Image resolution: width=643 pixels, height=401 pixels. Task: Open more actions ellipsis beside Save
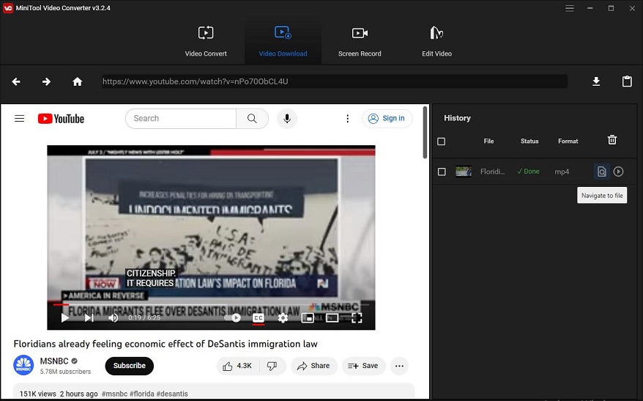(x=399, y=366)
